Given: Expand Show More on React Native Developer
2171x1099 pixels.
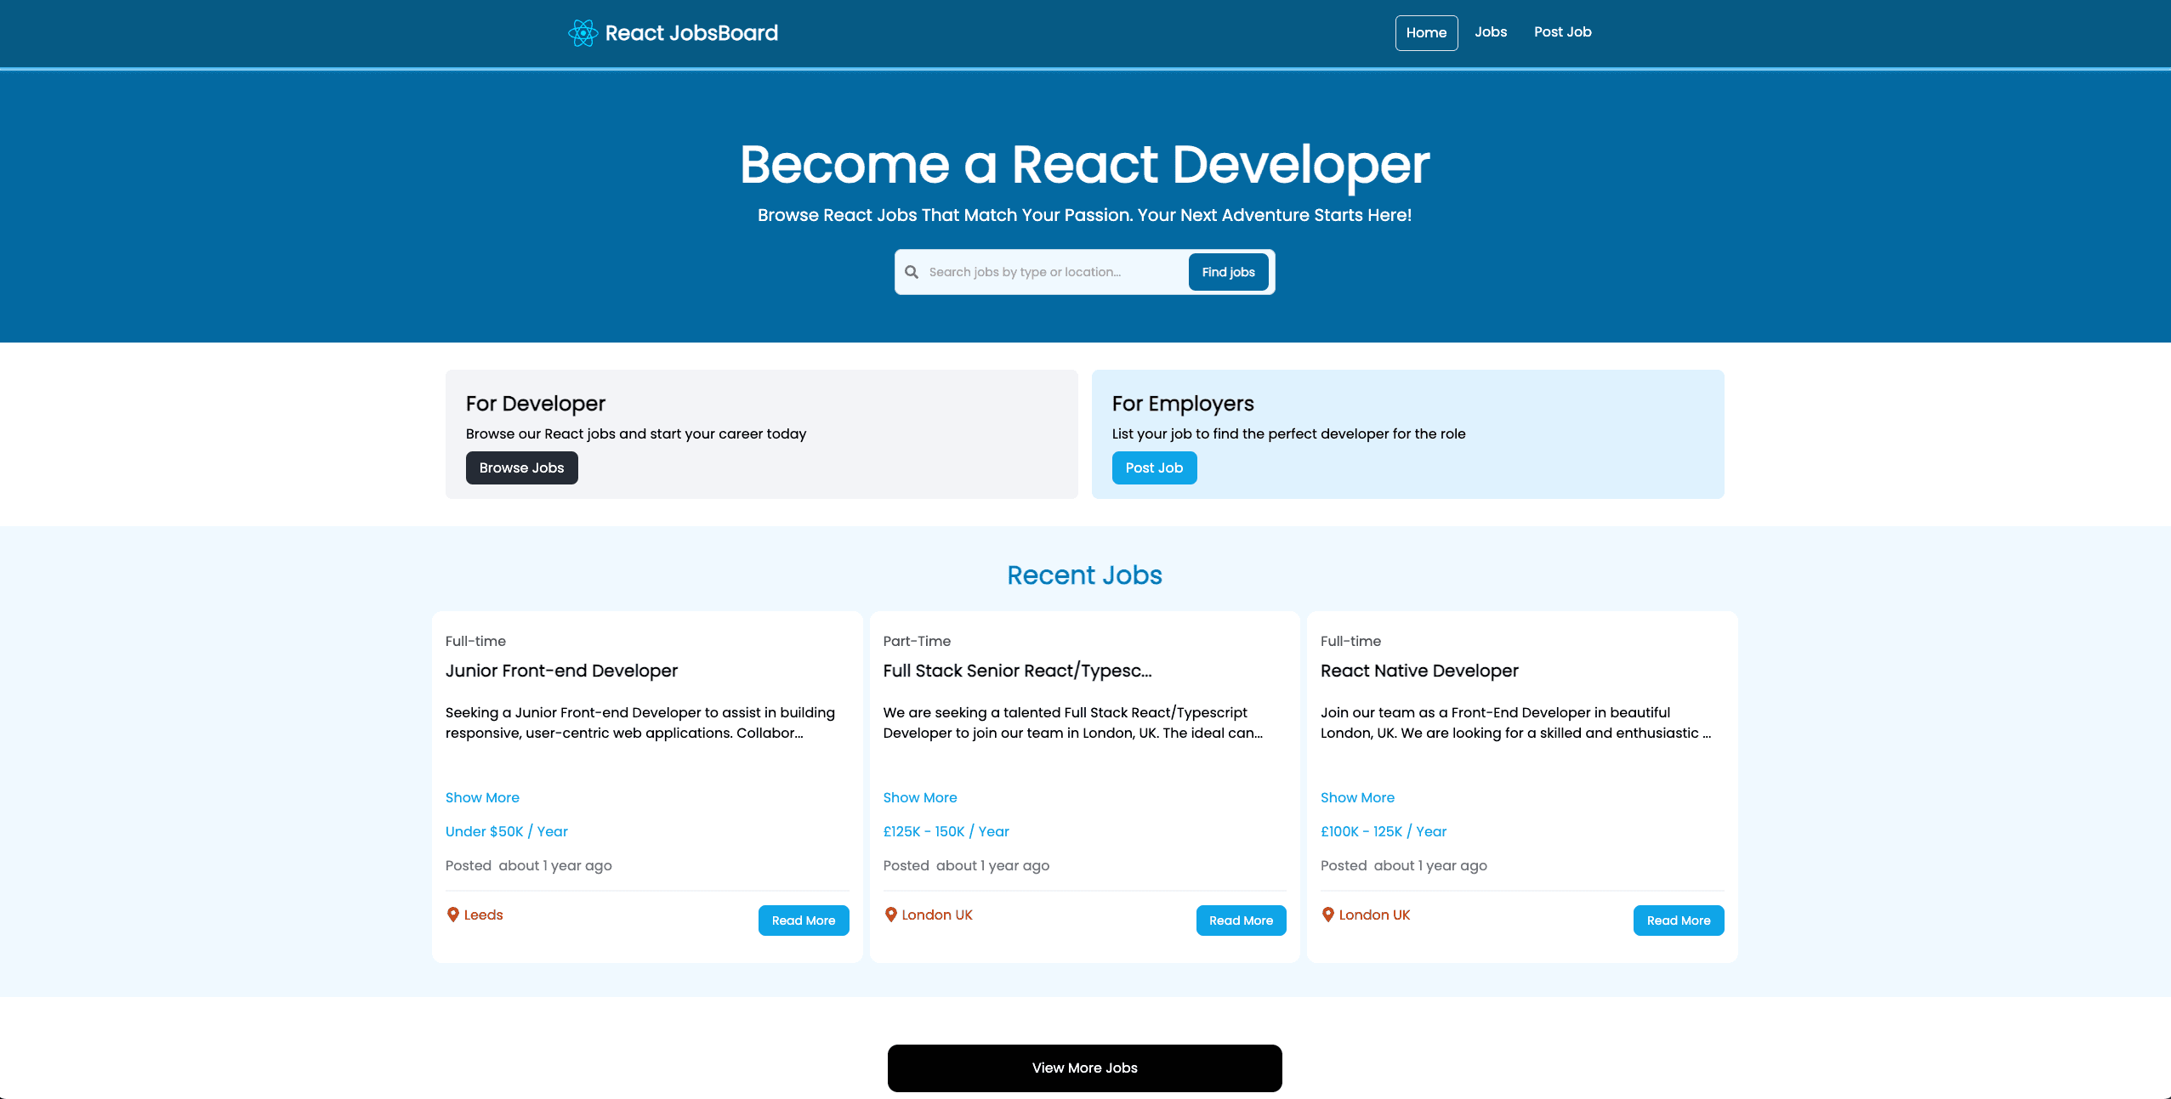Looking at the screenshot, I should pos(1357,797).
